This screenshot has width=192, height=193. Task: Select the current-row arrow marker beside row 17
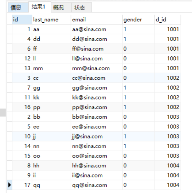pos(10,185)
